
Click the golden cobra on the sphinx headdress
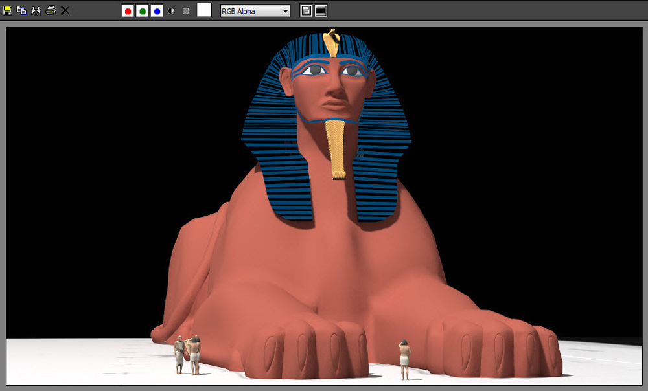click(x=331, y=43)
